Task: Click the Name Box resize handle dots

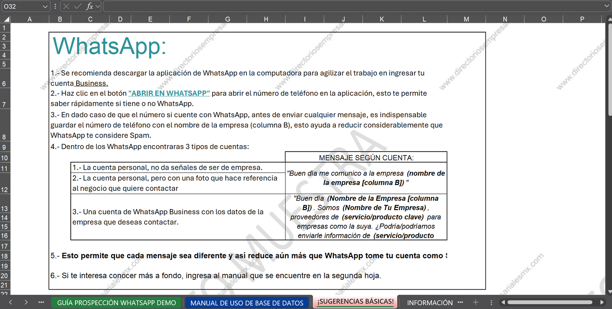Action: pyautogui.click(x=55, y=6)
